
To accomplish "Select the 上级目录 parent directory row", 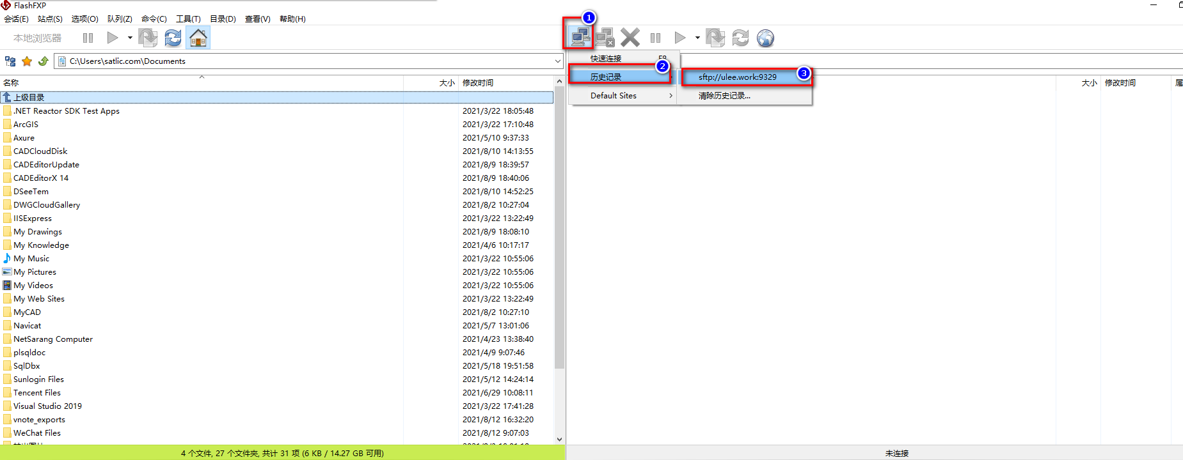I will click(277, 97).
